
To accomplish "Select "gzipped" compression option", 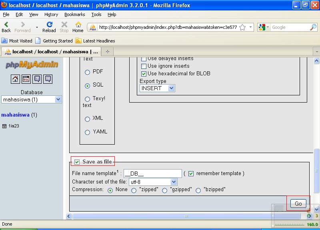I will (x=164, y=191).
